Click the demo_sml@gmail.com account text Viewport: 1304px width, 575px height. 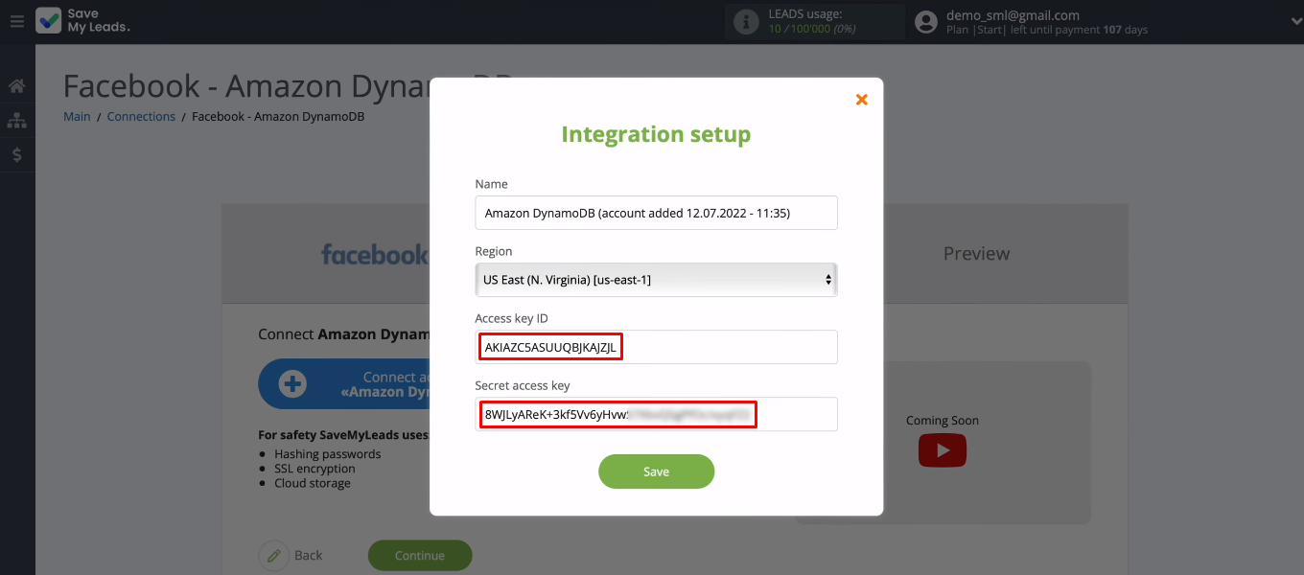pos(1013,15)
